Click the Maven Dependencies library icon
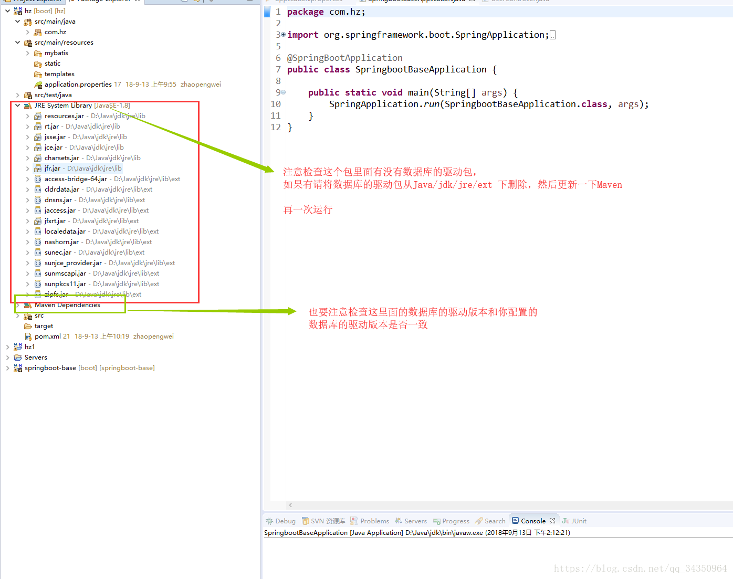This screenshot has width=733, height=579. [28, 305]
